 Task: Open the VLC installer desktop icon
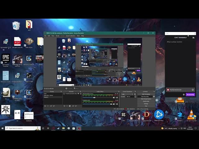(192, 115)
